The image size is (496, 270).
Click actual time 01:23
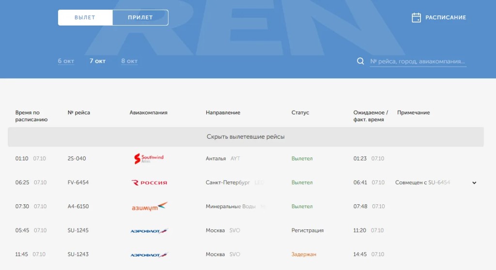click(360, 158)
